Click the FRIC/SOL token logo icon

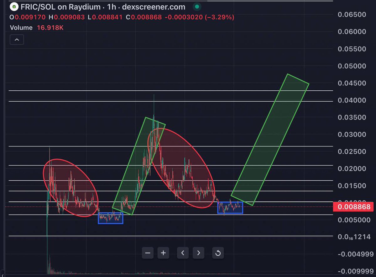tap(14, 7)
